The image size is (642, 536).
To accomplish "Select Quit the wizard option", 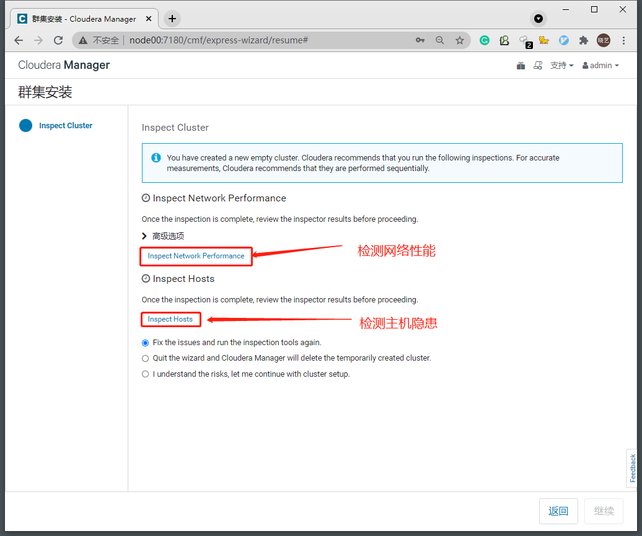I will click(146, 358).
